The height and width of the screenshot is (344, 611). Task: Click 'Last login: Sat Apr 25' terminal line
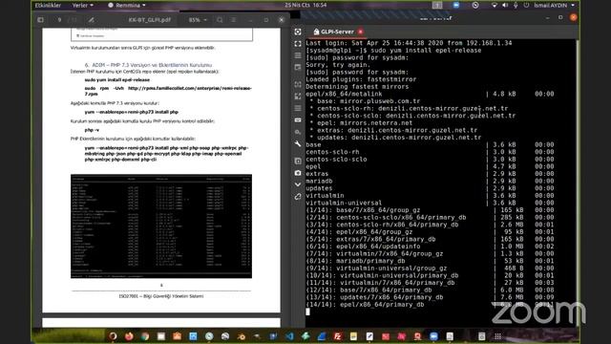(409, 43)
